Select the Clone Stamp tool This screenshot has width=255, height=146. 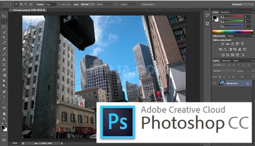[4, 59]
